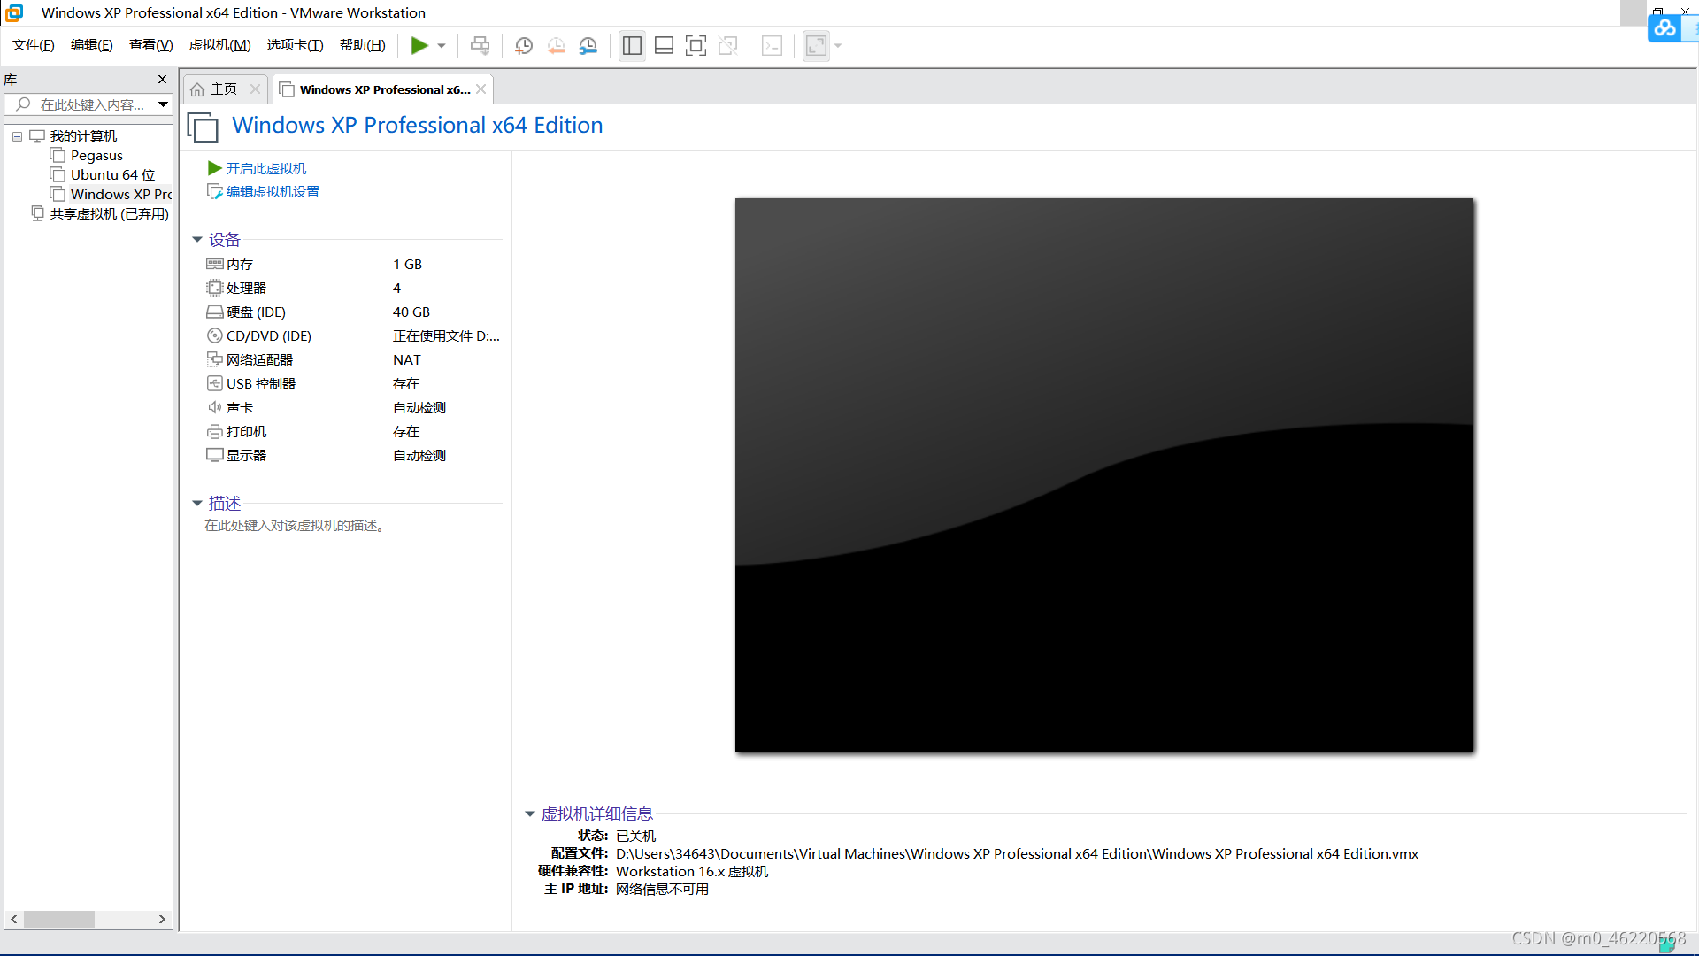Image resolution: width=1699 pixels, height=956 pixels.
Task: Collapse 我的计算机 tree node
Action: click(17, 136)
